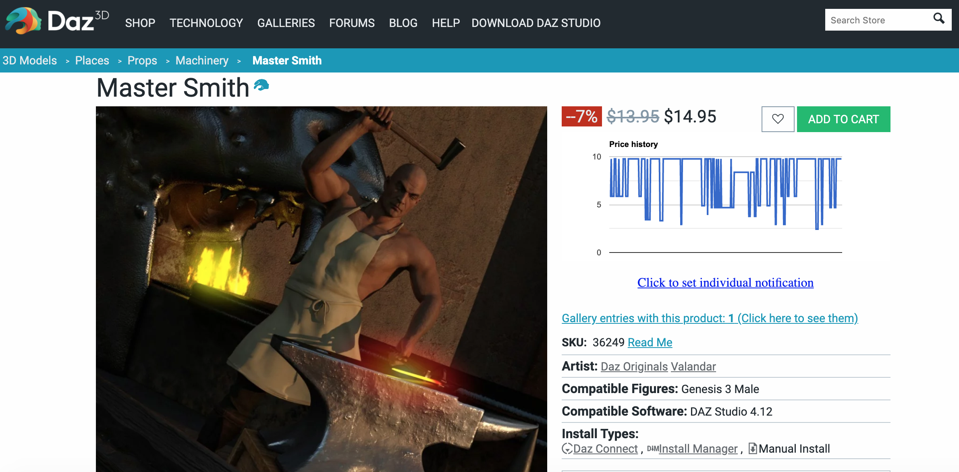Go to Props breadcrumb category
The height and width of the screenshot is (472, 959).
pyautogui.click(x=142, y=60)
